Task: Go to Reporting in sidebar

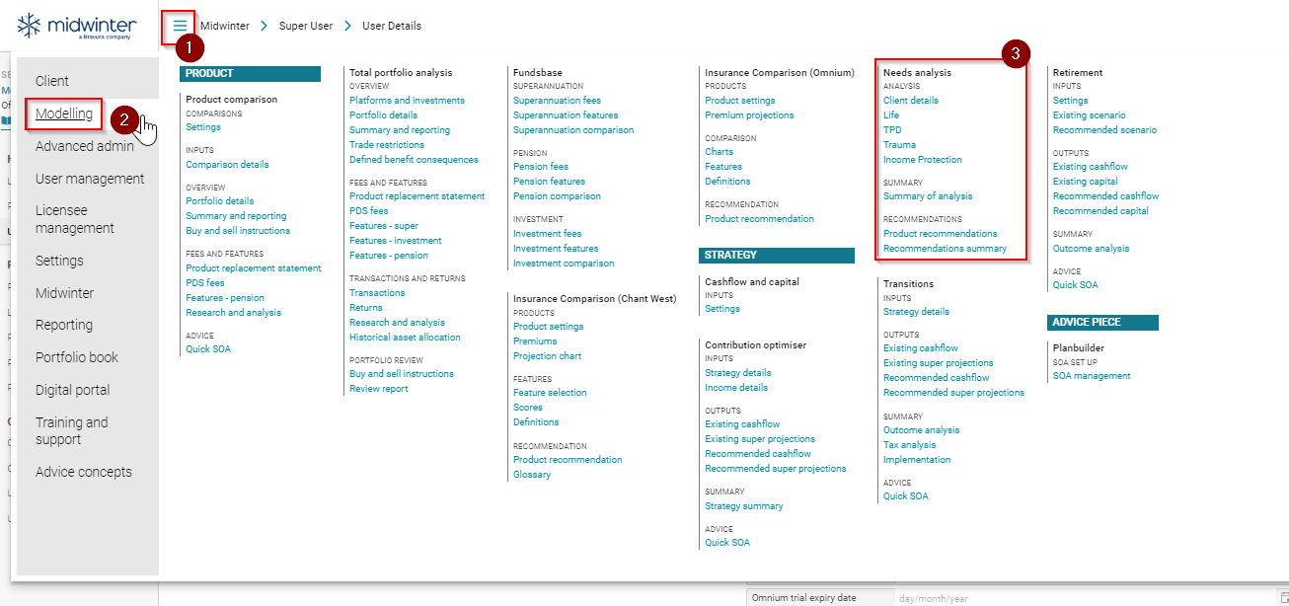Action: (x=64, y=325)
